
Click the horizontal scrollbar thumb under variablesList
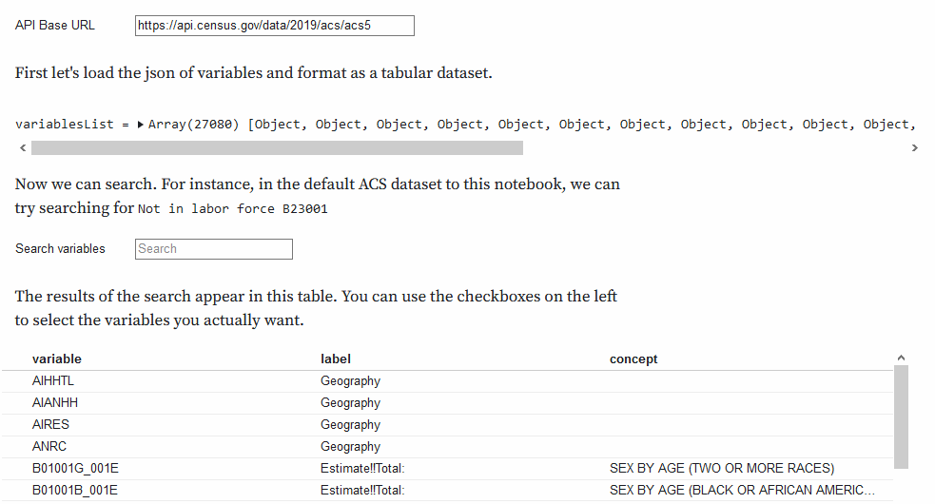click(x=278, y=148)
